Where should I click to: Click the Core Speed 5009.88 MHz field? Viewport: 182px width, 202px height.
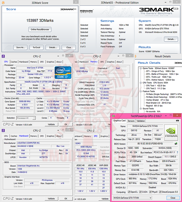pos(25,102)
